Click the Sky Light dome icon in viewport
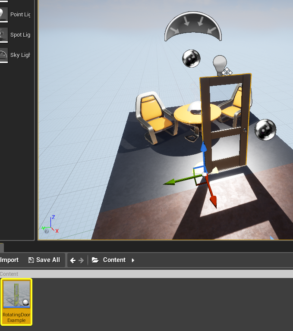This screenshot has width=293, height=331. coord(193,27)
